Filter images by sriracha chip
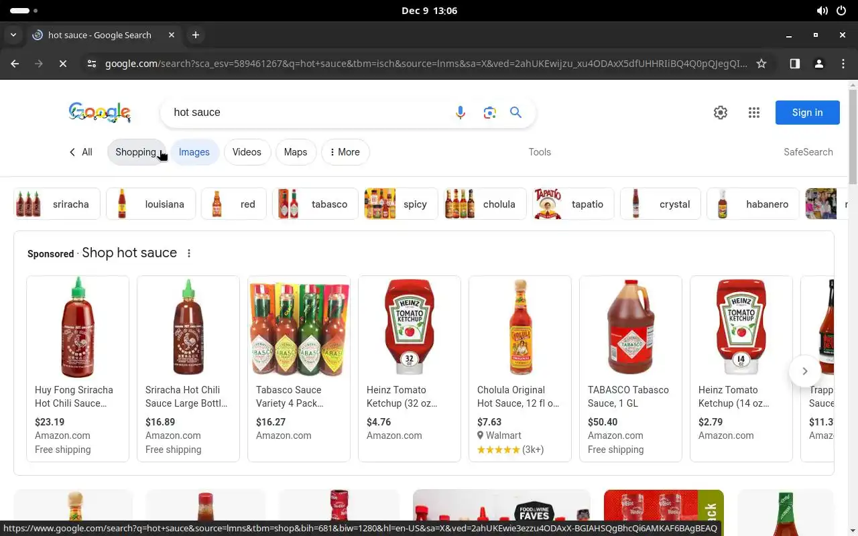The image size is (858, 536). 57,204
